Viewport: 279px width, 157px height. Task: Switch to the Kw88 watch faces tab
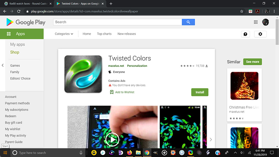(28, 4)
